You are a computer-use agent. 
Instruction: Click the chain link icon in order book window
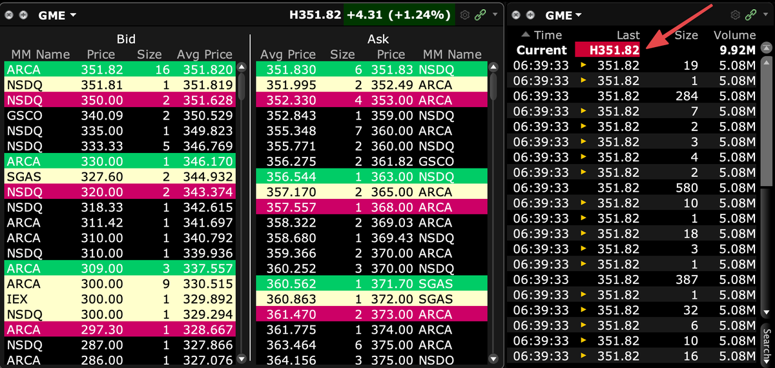click(481, 14)
